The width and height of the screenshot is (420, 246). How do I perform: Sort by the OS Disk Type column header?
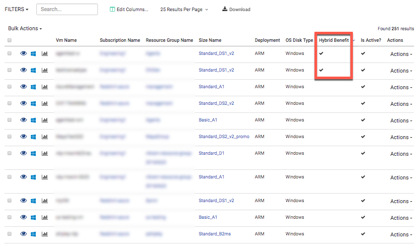coord(299,40)
